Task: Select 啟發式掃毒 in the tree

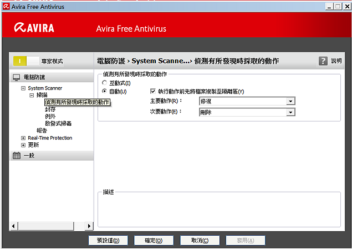Action: point(58,123)
